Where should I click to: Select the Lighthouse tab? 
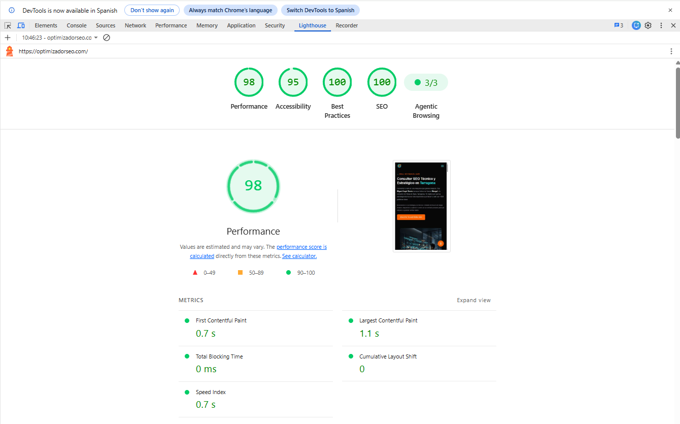click(x=313, y=25)
